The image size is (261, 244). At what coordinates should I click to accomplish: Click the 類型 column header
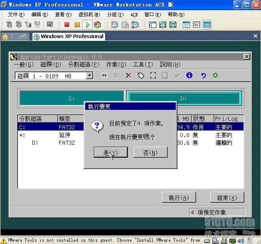(x=71, y=119)
